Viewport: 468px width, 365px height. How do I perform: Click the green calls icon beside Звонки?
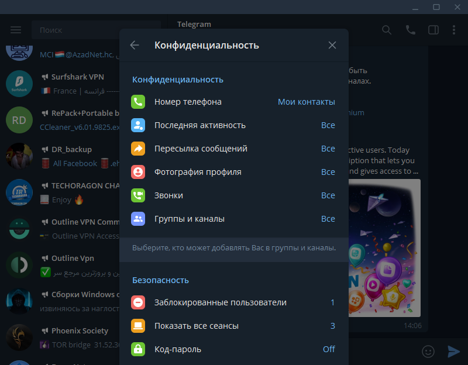138,195
